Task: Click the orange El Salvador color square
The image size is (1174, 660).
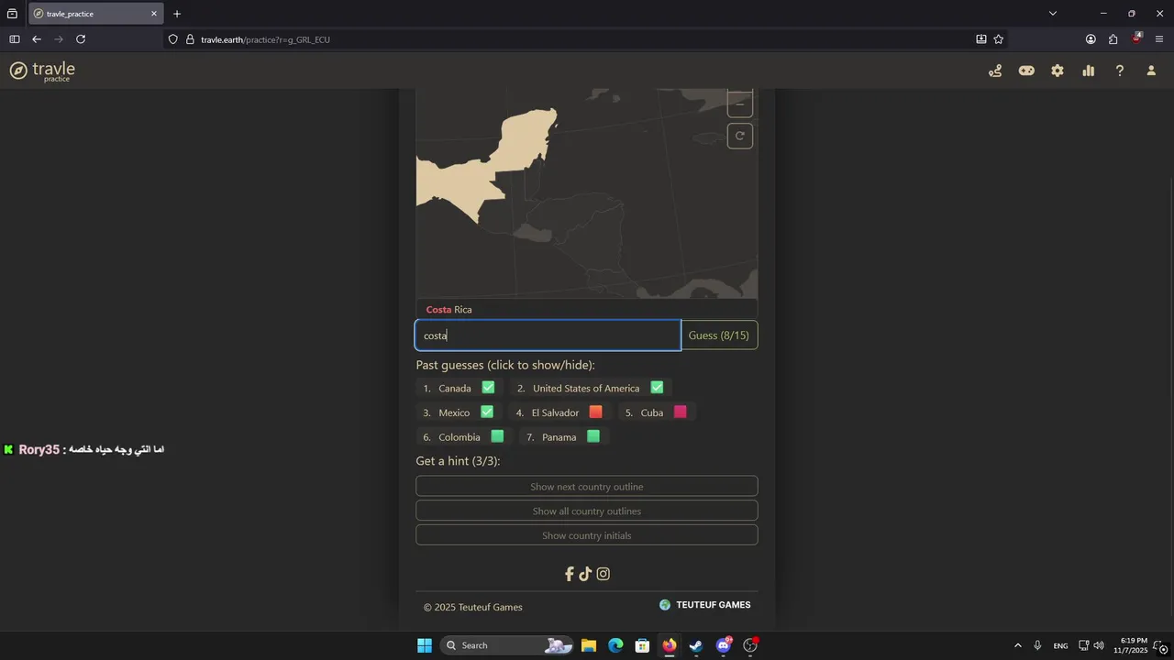Action: [595, 412]
